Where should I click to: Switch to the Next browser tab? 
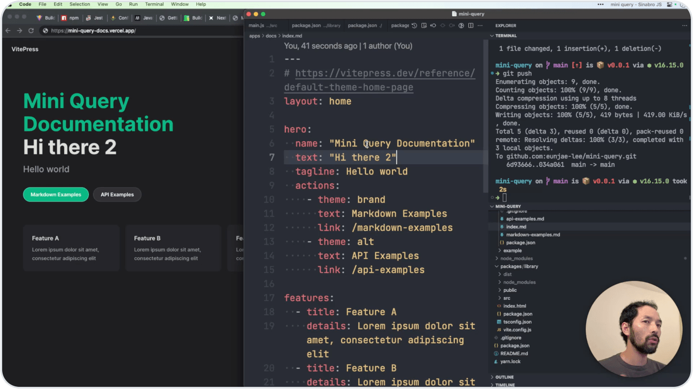tap(217, 18)
